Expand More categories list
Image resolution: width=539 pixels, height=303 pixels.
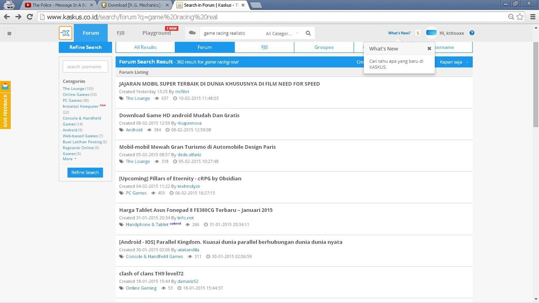pos(69,159)
